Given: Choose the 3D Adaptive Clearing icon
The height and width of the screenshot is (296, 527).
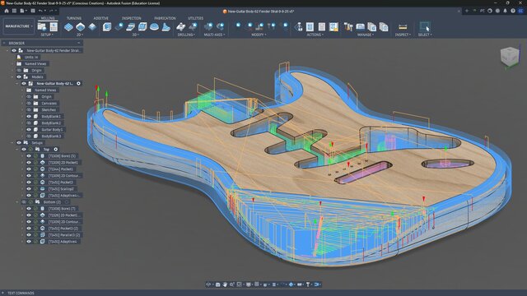Looking at the screenshot, I should [107, 27].
